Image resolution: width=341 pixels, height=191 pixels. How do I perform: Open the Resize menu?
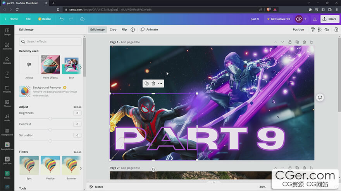(x=45, y=19)
